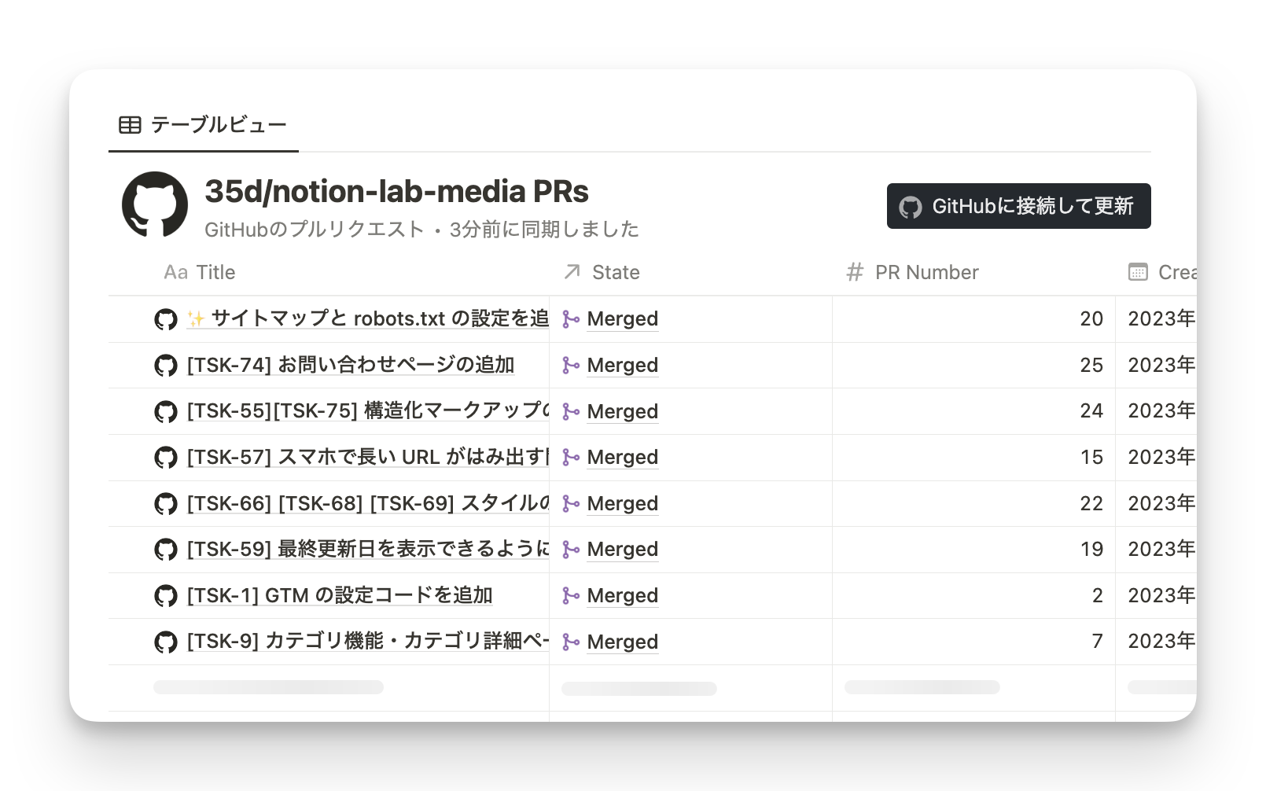Open the テーブルビュー tab
The height and width of the screenshot is (791, 1266).
click(203, 125)
